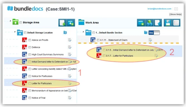Click the PDF icon for Defence
The image size is (186, 107).
(x=25, y=47)
